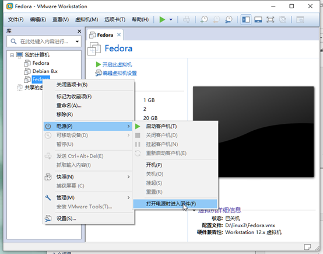
Task: Click the large Fedora VM icon by the title
Action: pyautogui.click(x=94, y=49)
